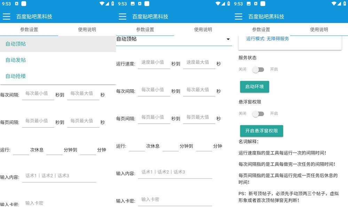The height and width of the screenshot is (216, 348).
Task: Open the hamburger menu on the middle screen
Action: pos(122,16)
